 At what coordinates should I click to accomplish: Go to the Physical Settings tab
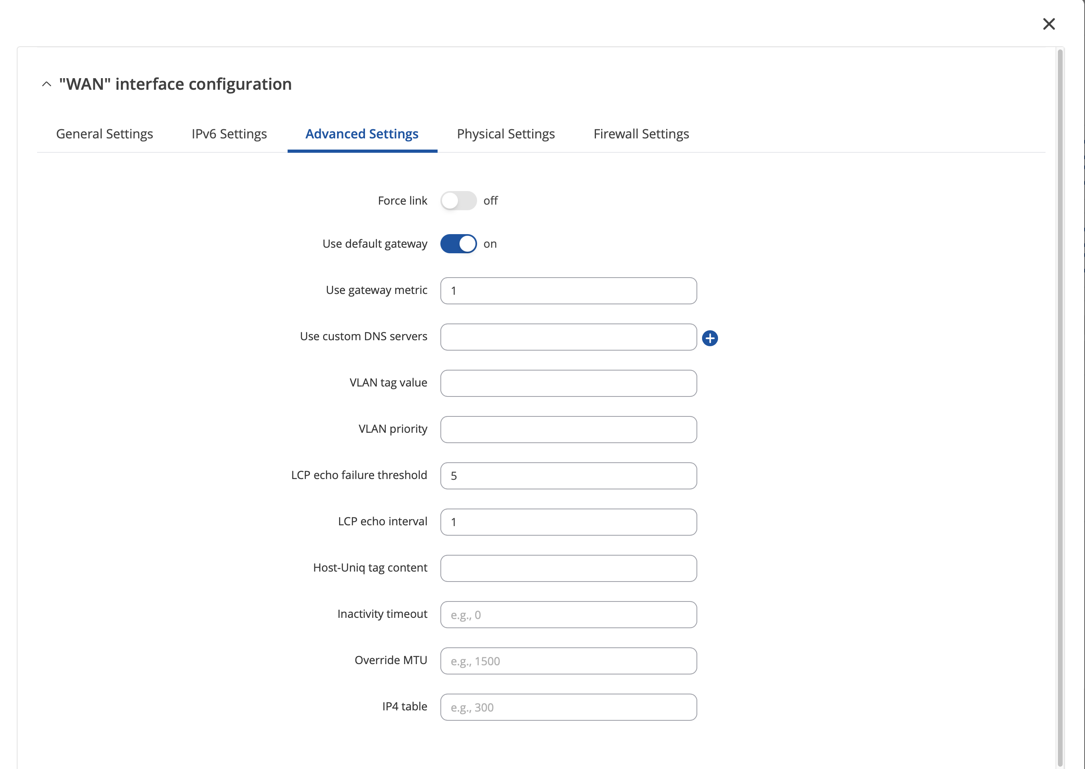tap(506, 134)
